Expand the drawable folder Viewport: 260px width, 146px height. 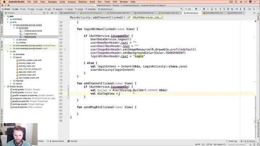[11, 54]
